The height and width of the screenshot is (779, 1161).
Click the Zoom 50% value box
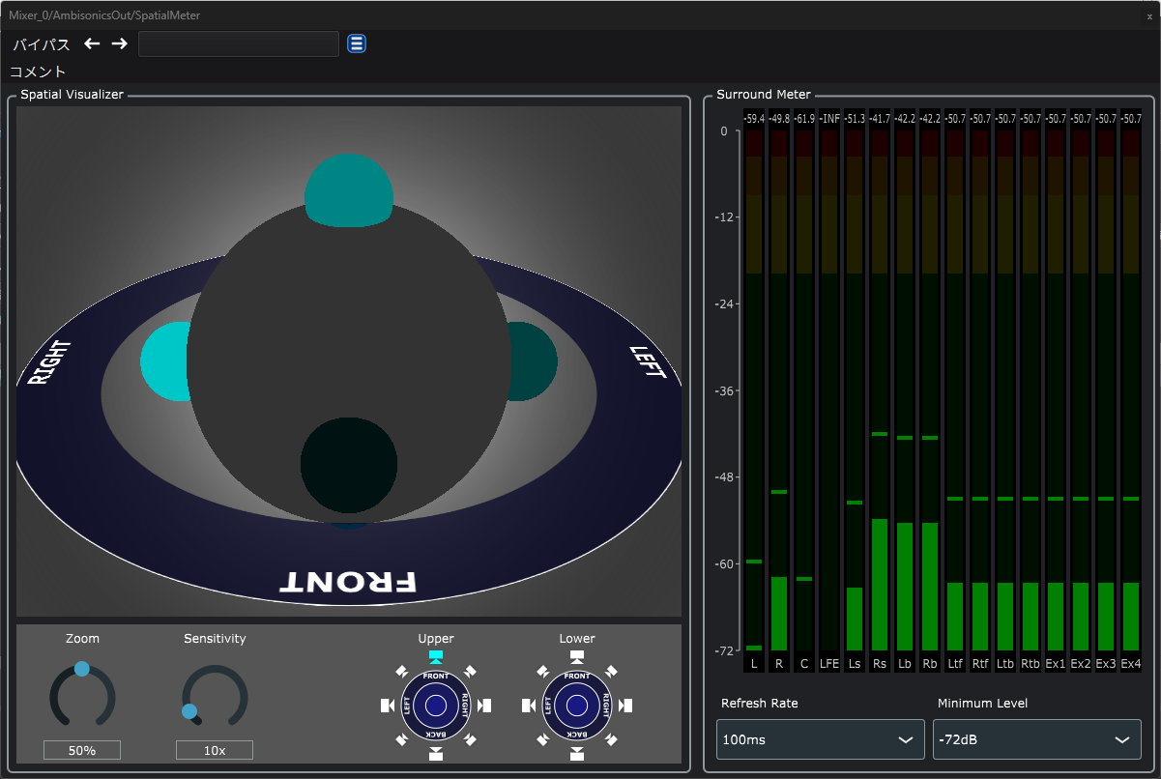pyautogui.click(x=81, y=750)
